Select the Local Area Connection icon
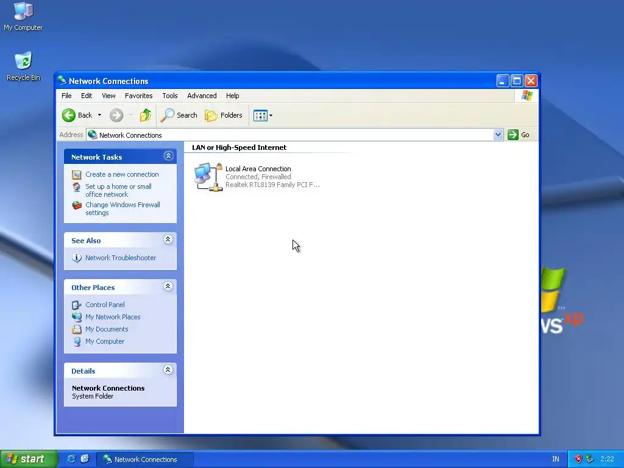 tap(208, 177)
